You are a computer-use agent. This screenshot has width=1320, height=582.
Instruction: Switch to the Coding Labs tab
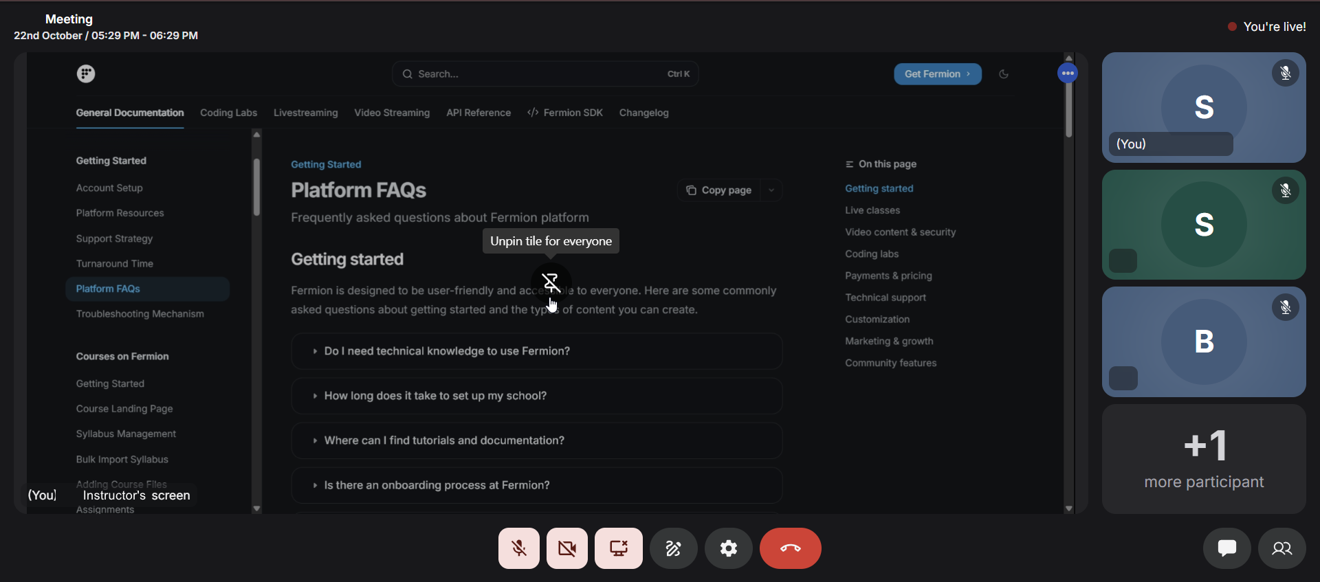[x=228, y=113]
